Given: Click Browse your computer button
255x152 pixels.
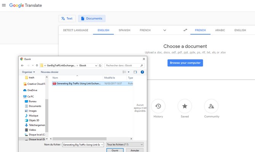Looking at the screenshot, I should click(x=185, y=63).
